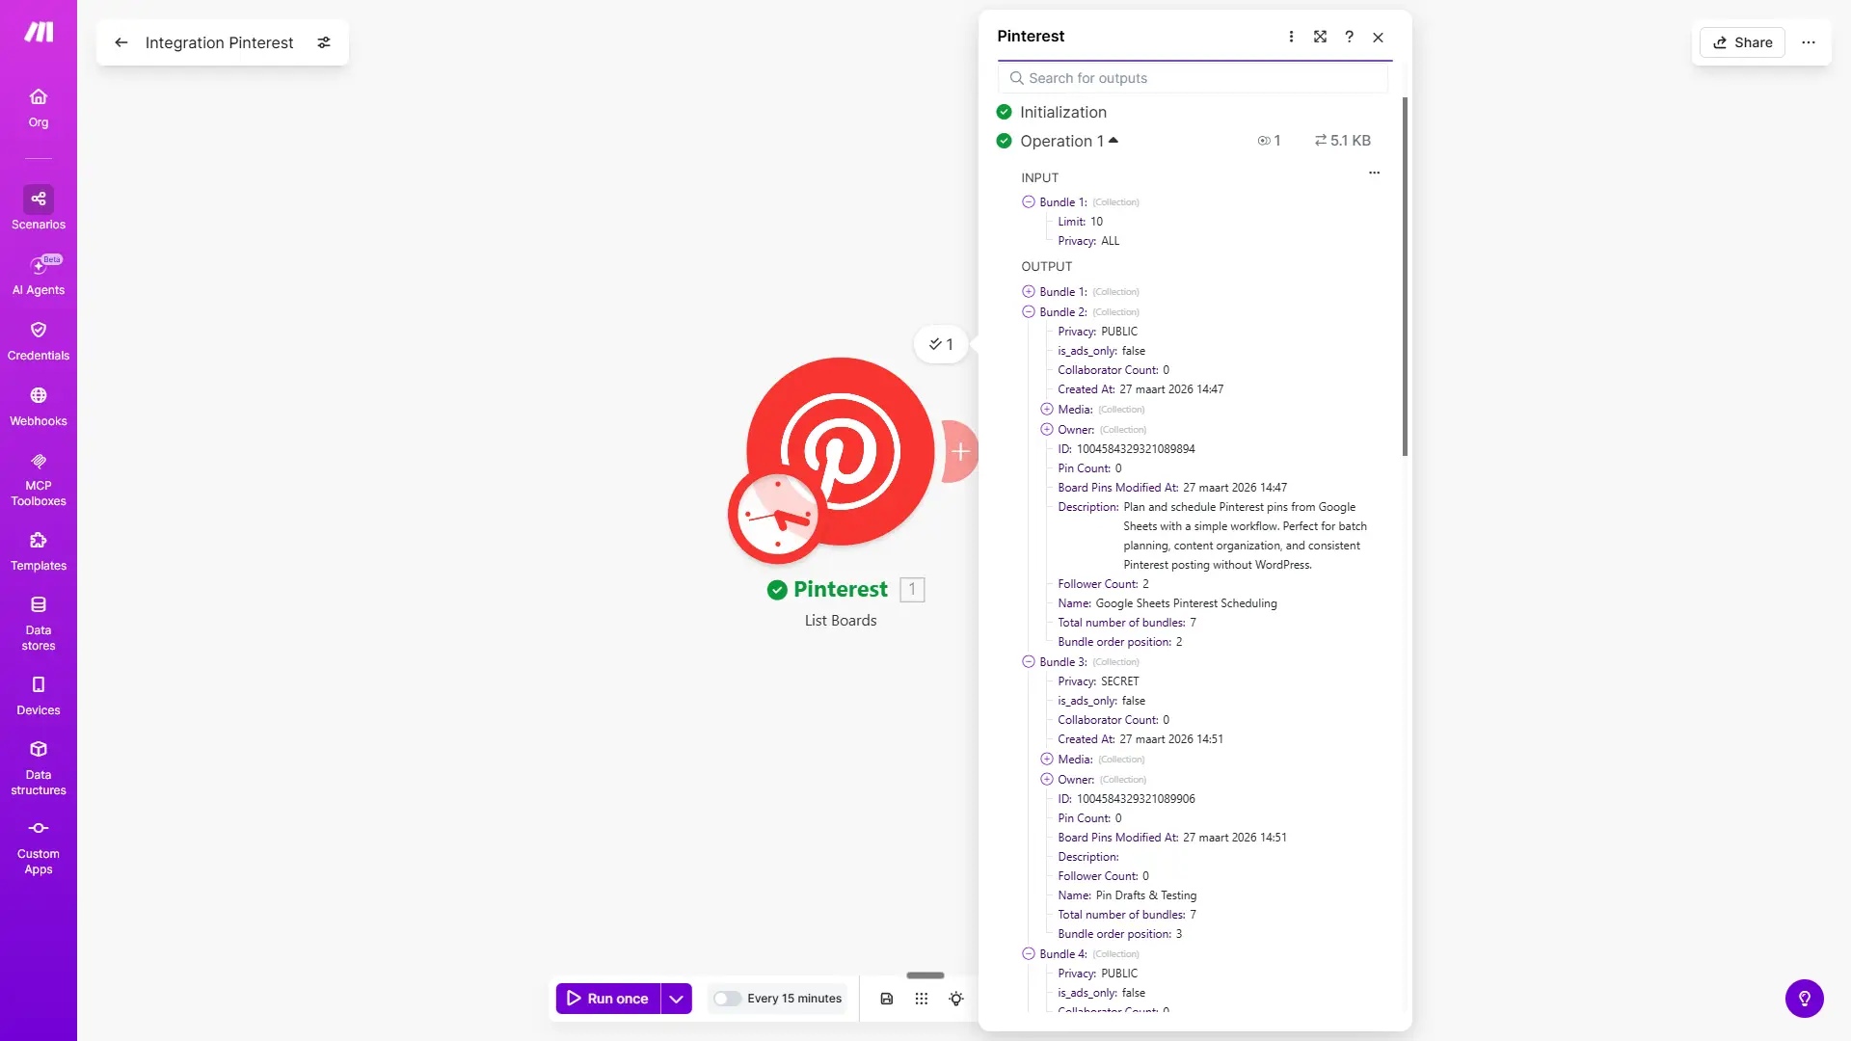Click the Pinterest panel vertical scrollbar
The width and height of the screenshot is (1851, 1041).
point(1405,277)
